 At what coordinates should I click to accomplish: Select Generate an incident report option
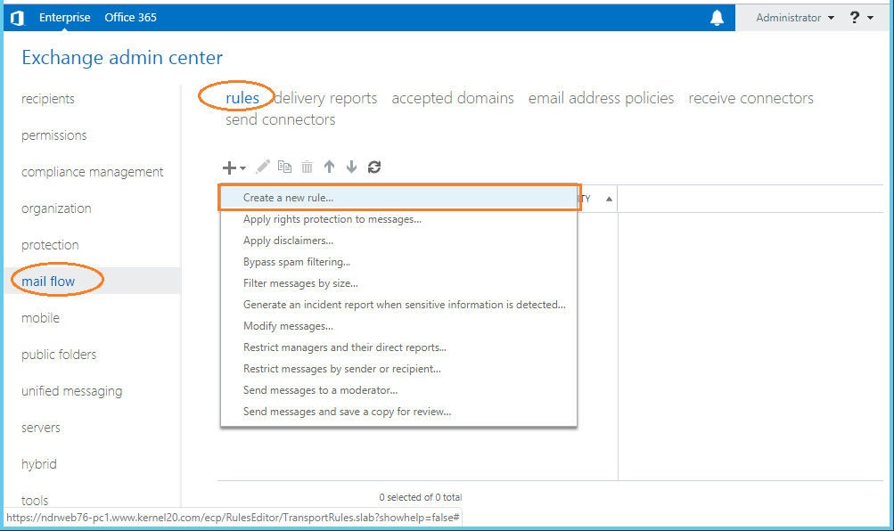[x=398, y=305]
